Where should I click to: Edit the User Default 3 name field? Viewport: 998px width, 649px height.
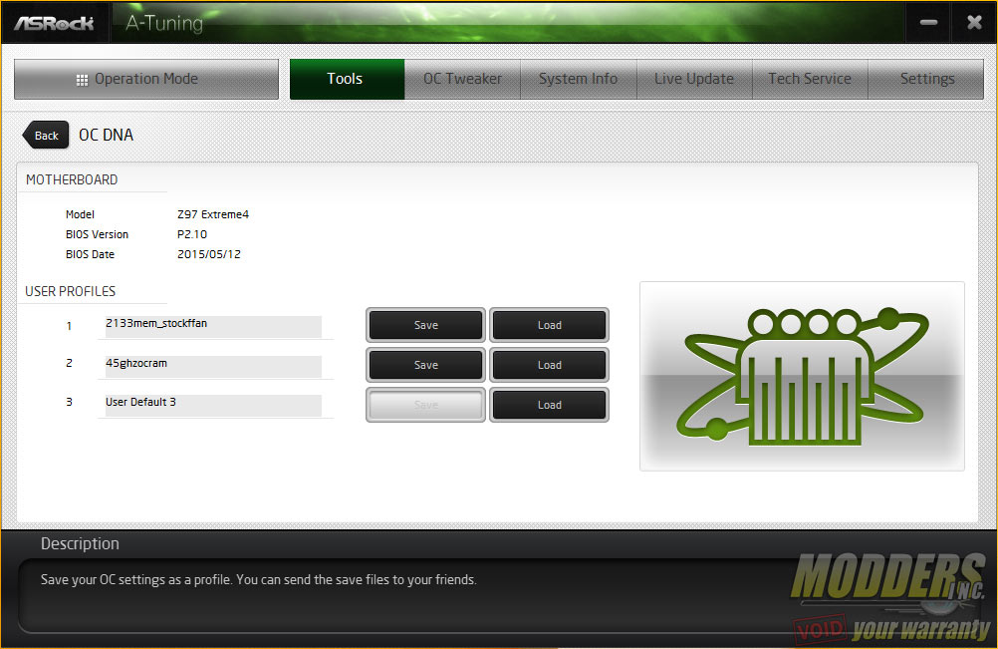213,405
